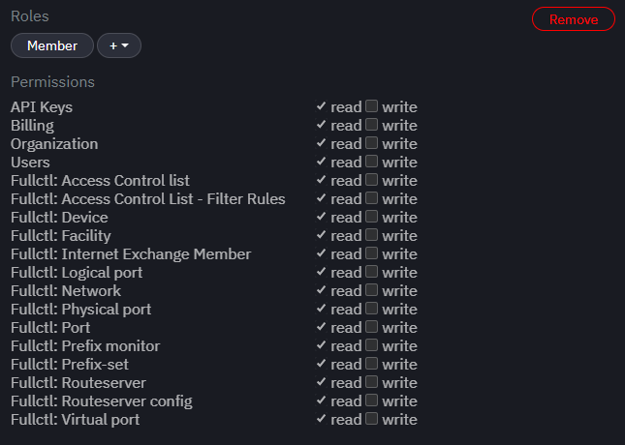Screen dimensions: 625x445
Task: Toggle write for Fullctl: Internet Exchange Member
Action: (x=371, y=253)
